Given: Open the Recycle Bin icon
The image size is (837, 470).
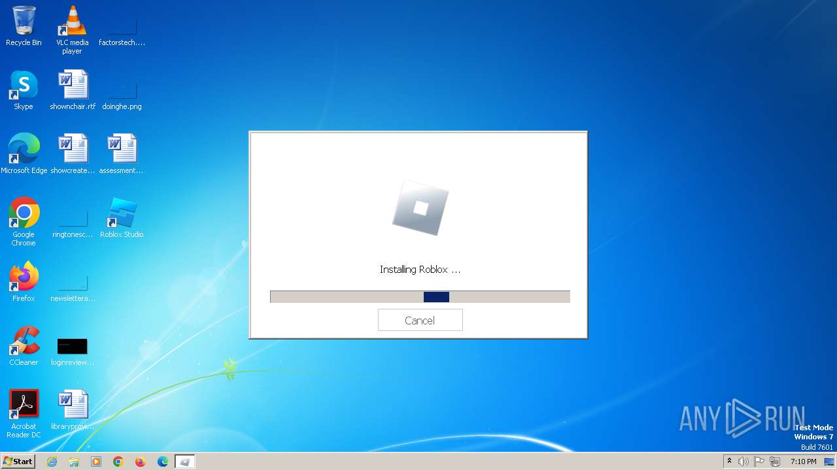Looking at the screenshot, I should [24, 26].
